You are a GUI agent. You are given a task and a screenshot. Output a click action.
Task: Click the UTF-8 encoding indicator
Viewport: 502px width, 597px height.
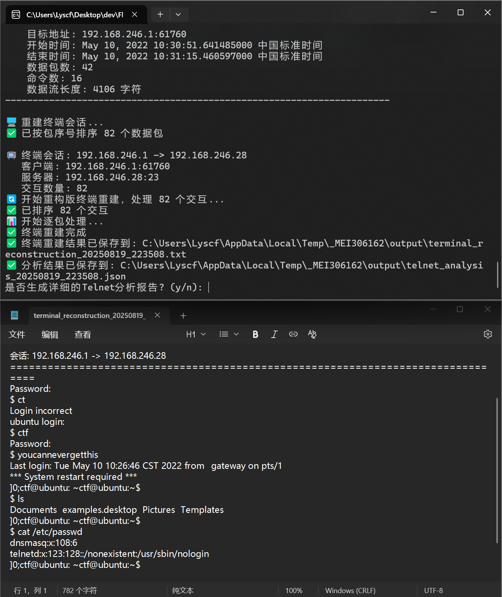[x=433, y=590]
